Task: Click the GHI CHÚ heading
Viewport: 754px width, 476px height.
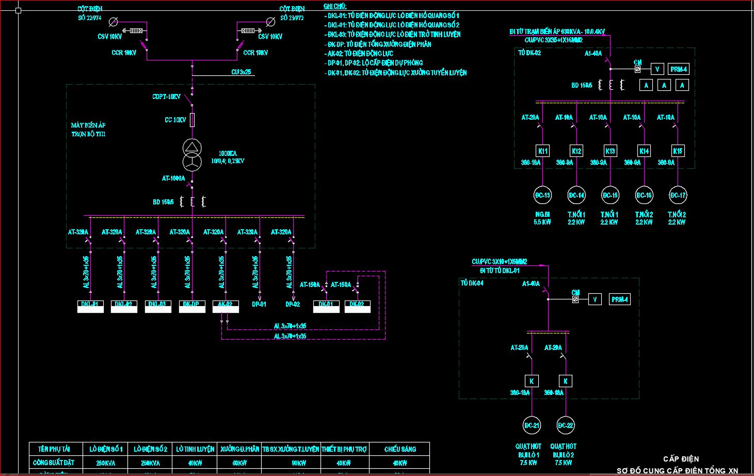Action: coord(335,6)
